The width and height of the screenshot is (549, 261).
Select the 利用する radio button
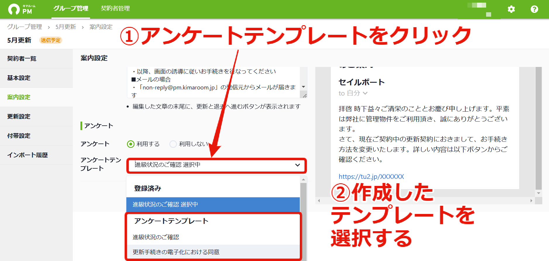click(131, 144)
